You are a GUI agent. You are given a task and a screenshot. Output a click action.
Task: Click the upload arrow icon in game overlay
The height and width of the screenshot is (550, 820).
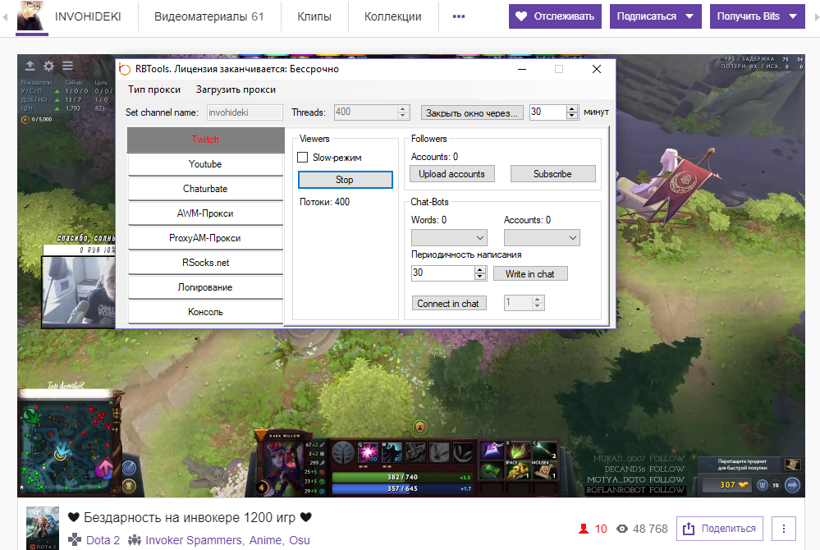(30, 66)
